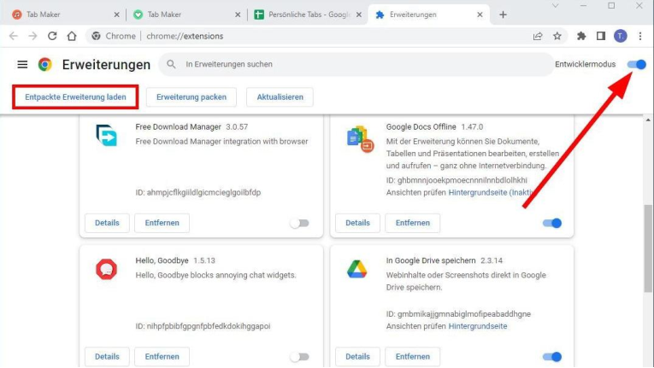Open the home page via house icon
654x368 pixels.
(x=72, y=36)
